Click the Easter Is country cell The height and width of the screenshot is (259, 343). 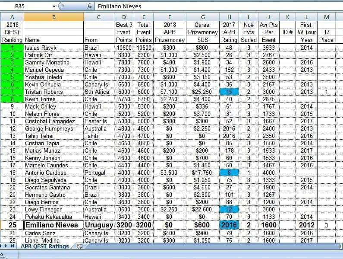[99, 121]
